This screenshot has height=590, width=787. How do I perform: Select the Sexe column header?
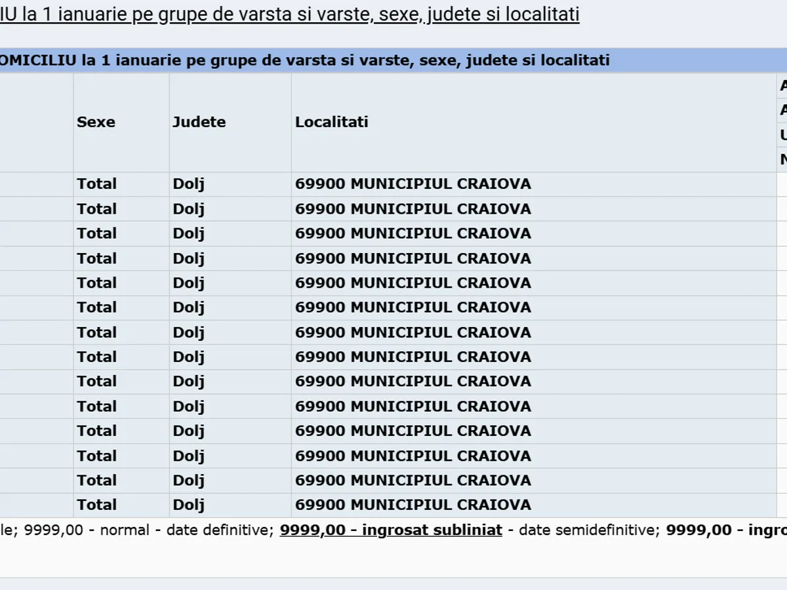click(96, 122)
